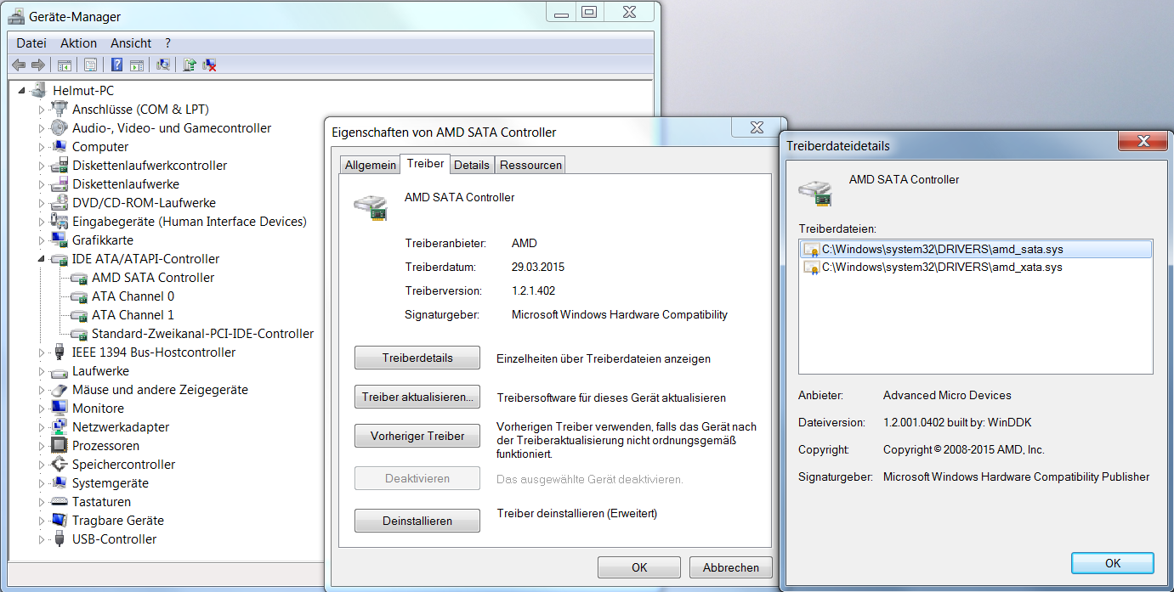Click the Netzwerkadapter network icon

(x=59, y=426)
